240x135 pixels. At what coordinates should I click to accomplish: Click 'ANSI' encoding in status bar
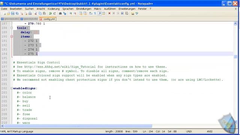(210, 132)
